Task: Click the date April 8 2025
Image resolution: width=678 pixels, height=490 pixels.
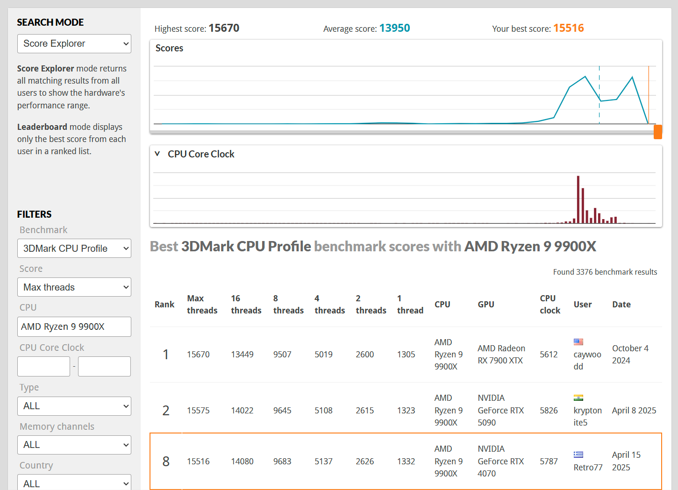Action: (x=634, y=411)
